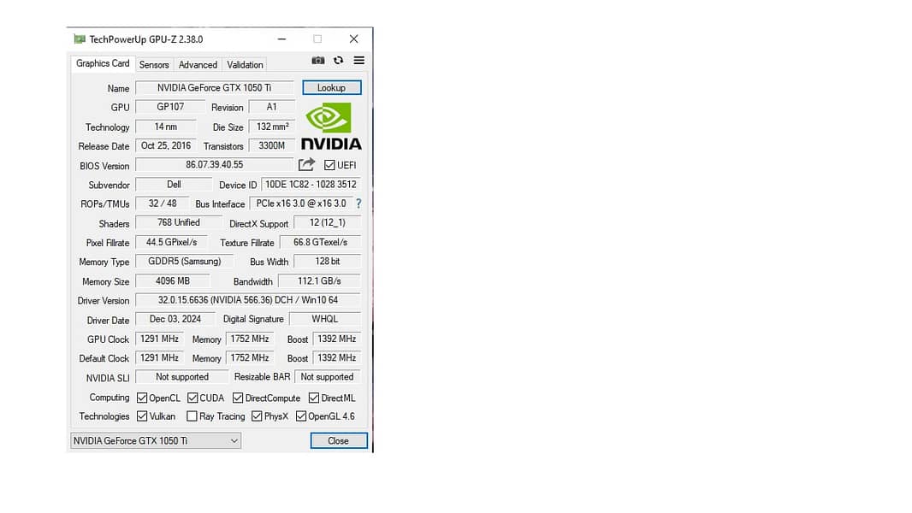Click the Default Clock row Memory 1752 MHz field

[250, 358]
